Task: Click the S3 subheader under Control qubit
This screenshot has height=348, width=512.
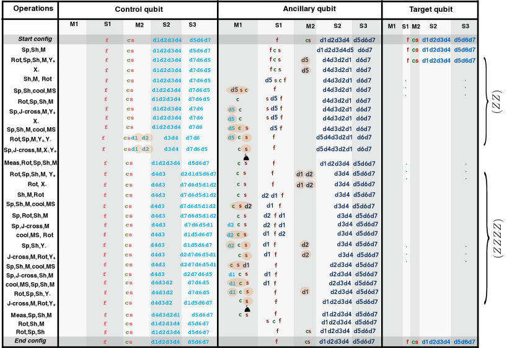Action: pos(192,25)
